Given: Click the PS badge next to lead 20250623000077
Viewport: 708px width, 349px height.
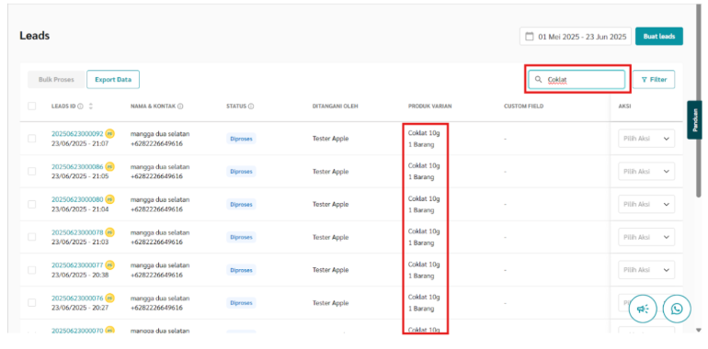Looking at the screenshot, I should pos(109,265).
